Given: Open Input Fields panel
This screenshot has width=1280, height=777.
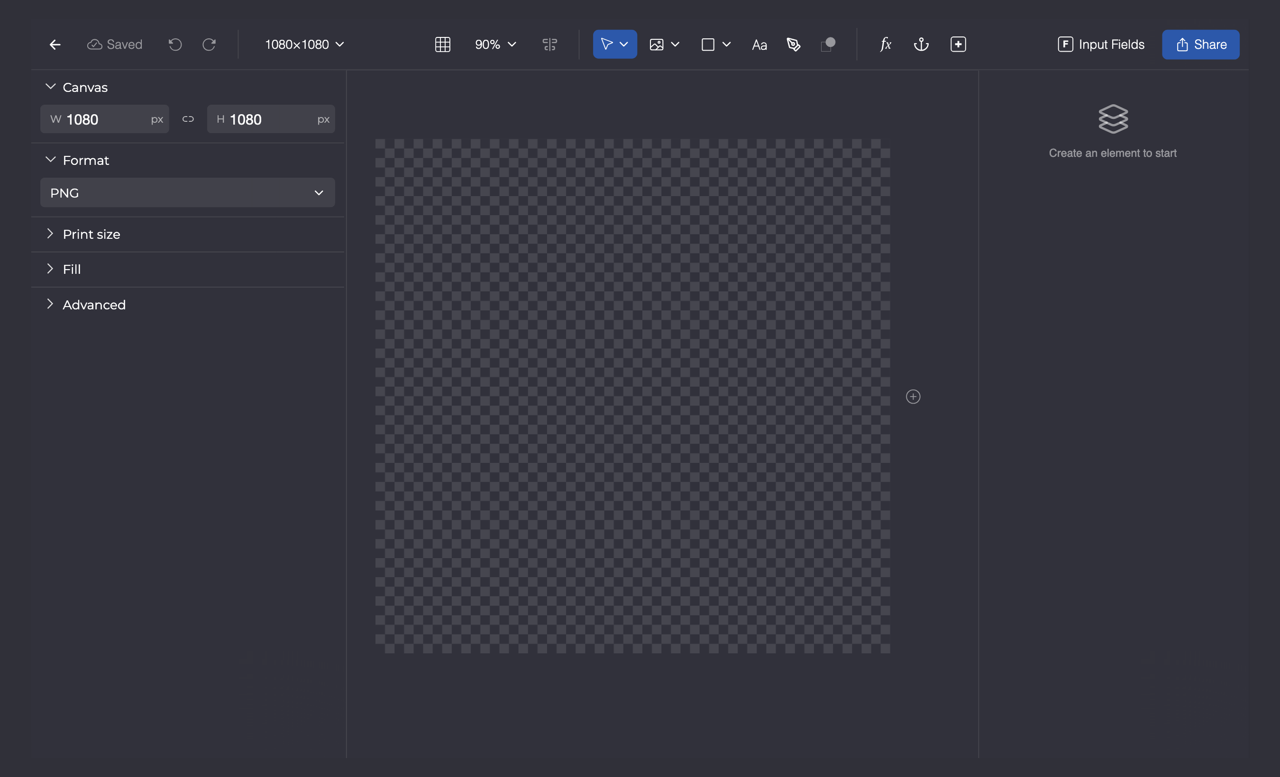Looking at the screenshot, I should pos(1101,45).
